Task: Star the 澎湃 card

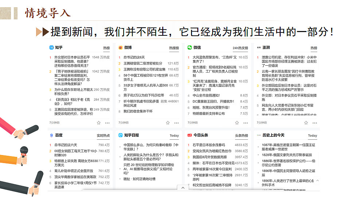Action: pyautogui.click(x=306, y=123)
